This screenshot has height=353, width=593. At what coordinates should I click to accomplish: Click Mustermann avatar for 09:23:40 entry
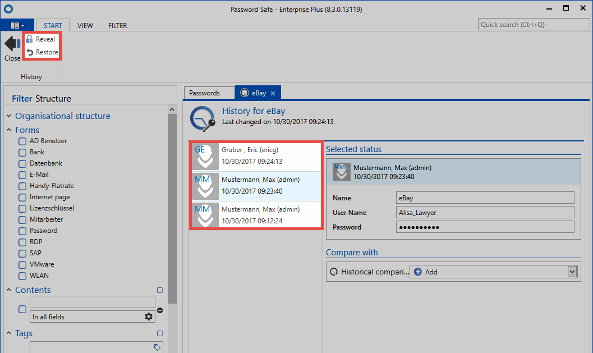pos(205,186)
